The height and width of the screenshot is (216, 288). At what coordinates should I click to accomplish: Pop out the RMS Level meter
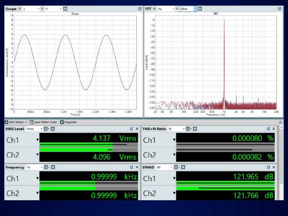click(x=131, y=129)
